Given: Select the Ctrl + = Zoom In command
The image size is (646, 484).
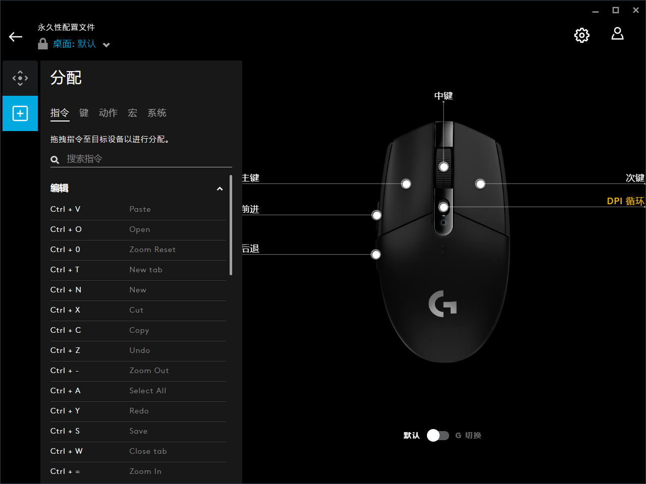Looking at the screenshot, I should pyautogui.click(x=138, y=472).
